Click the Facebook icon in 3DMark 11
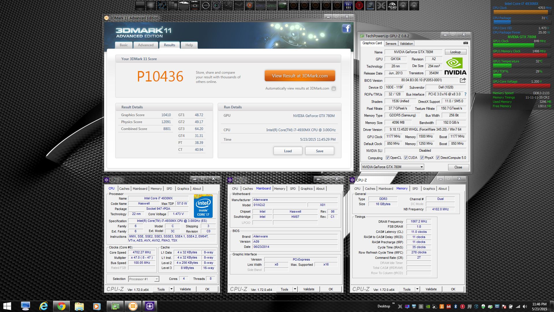The width and height of the screenshot is (554, 312). click(347, 28)
